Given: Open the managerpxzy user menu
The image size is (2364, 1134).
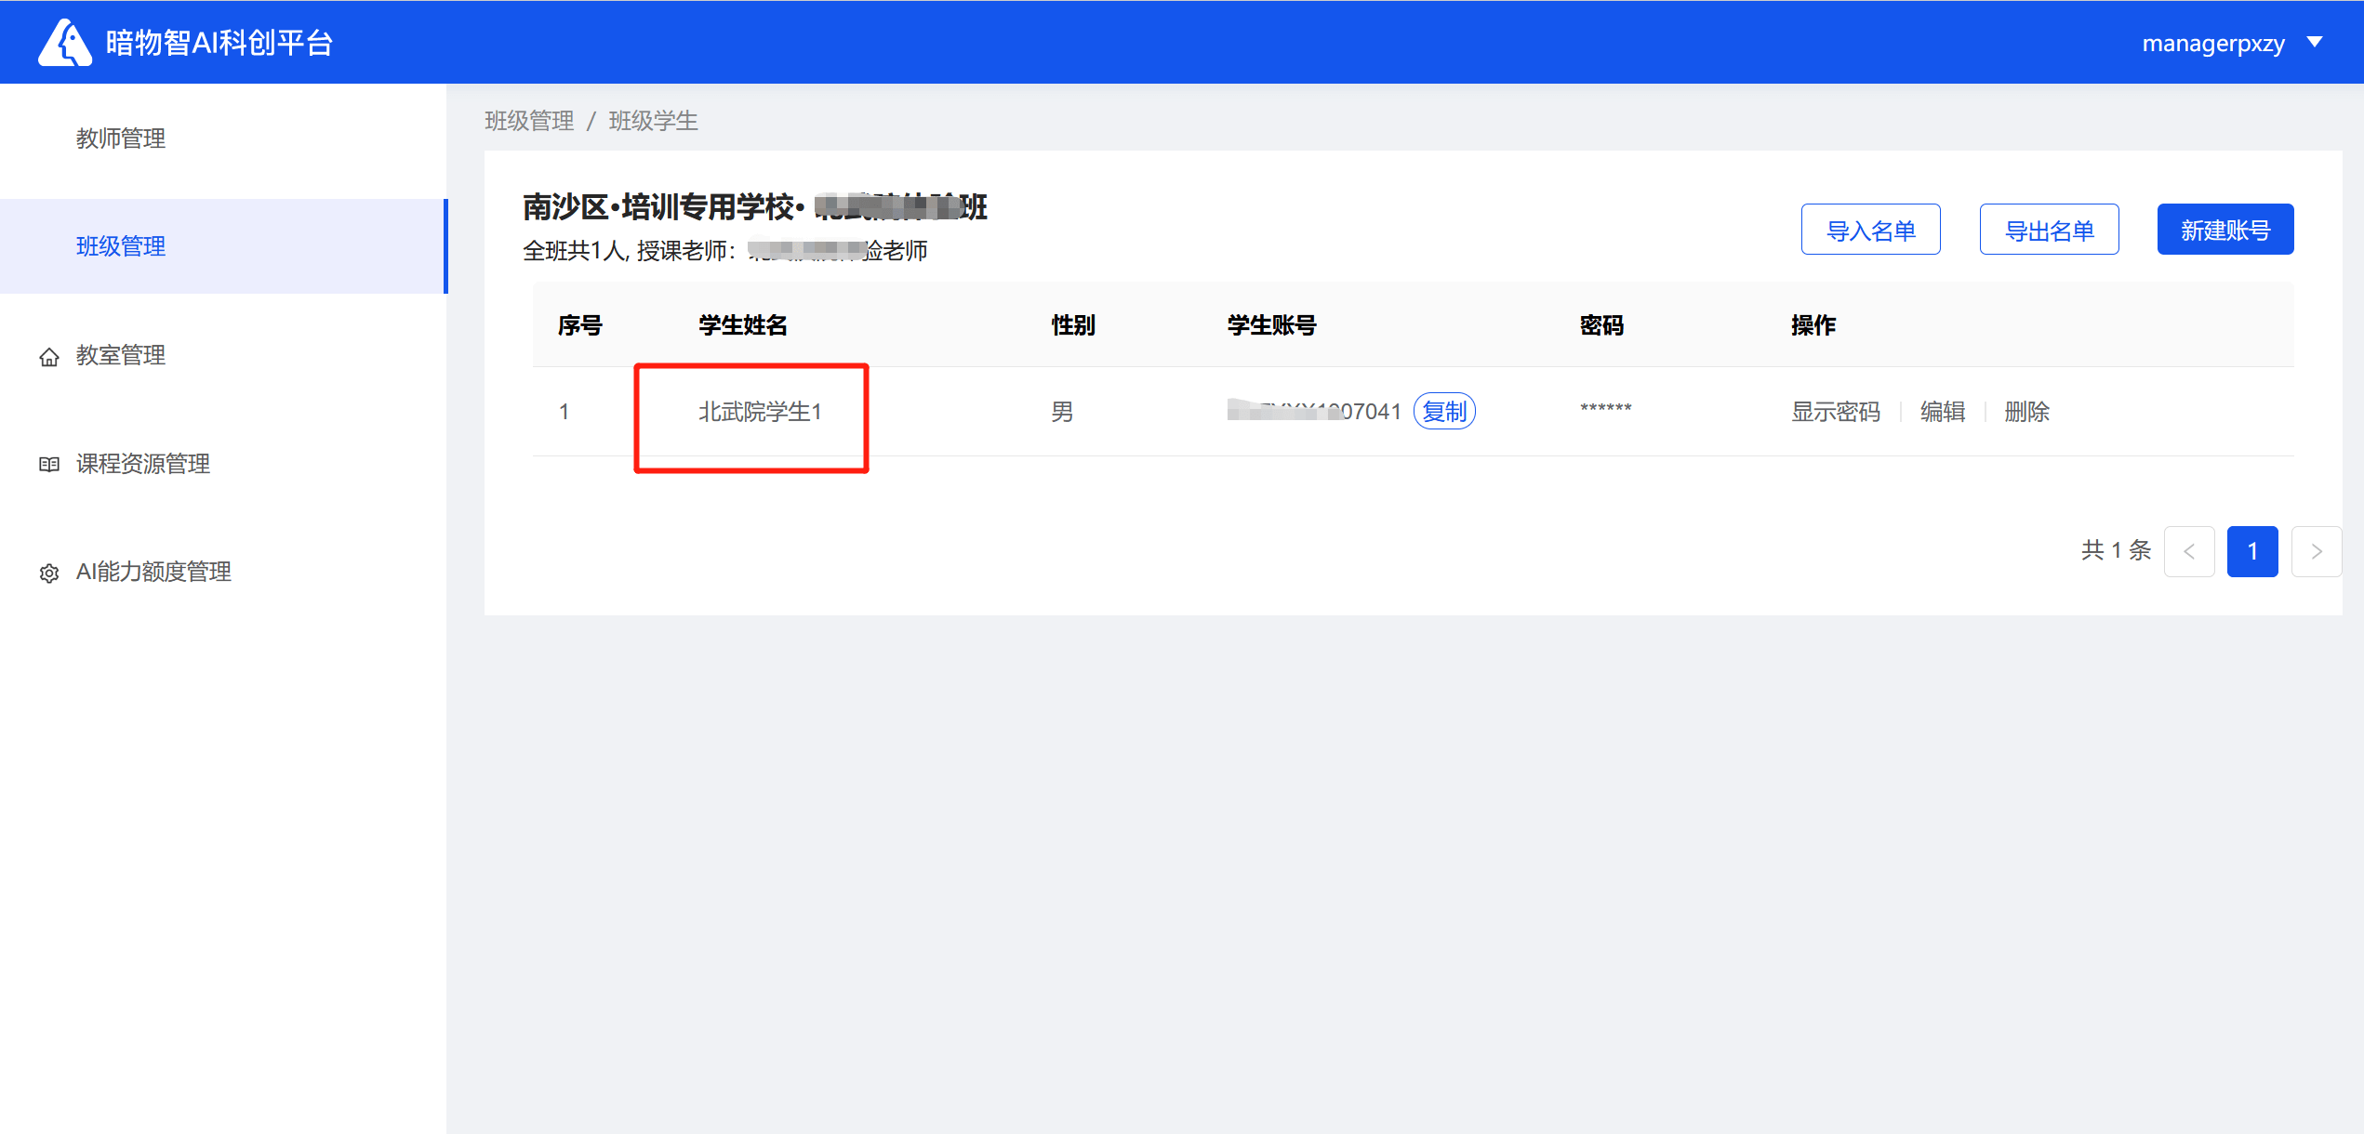Looking at the screenshot, I should click(2212, 44).
